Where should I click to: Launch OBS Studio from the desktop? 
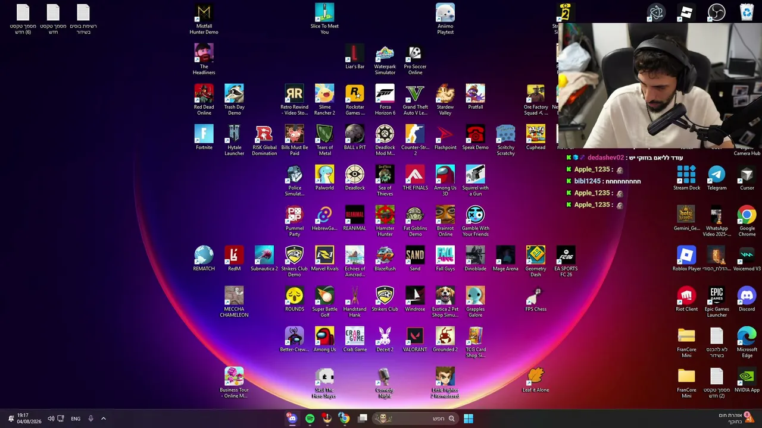click(716, 12)
